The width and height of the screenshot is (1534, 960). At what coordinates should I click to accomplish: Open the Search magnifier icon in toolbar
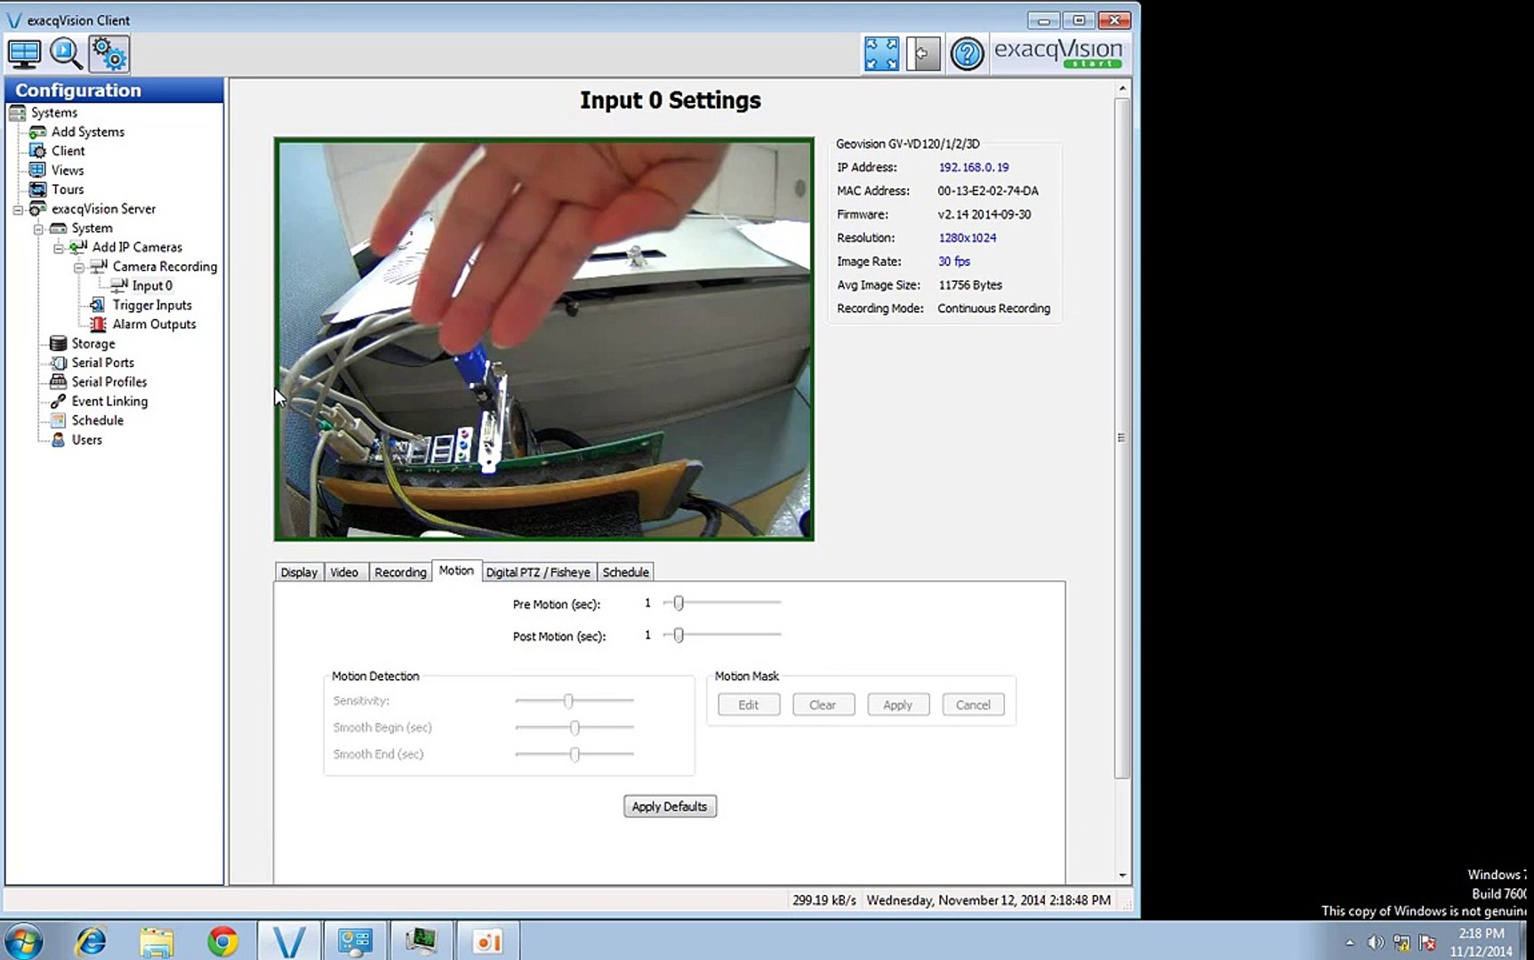[67, 54]
